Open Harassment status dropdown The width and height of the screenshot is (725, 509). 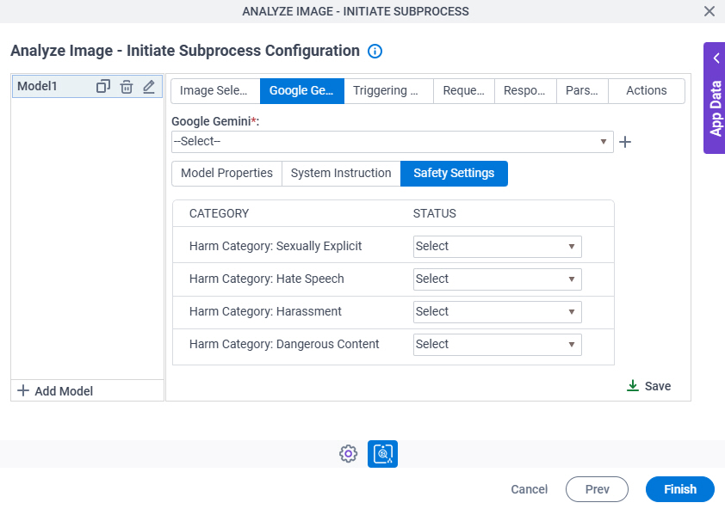click(x=497, y=312)
